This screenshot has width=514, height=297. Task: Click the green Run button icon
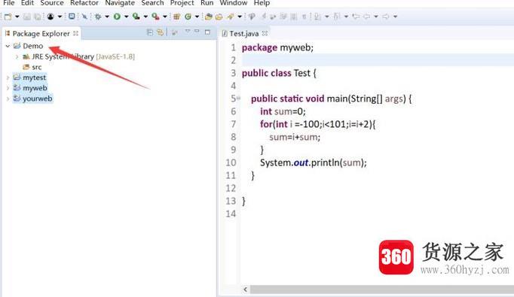coord(117,17)
